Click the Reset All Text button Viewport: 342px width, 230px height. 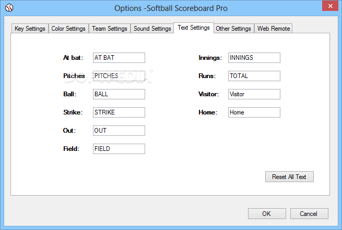point(289,177)
